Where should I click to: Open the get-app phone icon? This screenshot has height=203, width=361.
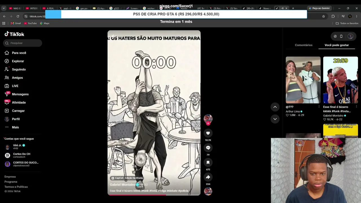(341, 36)
